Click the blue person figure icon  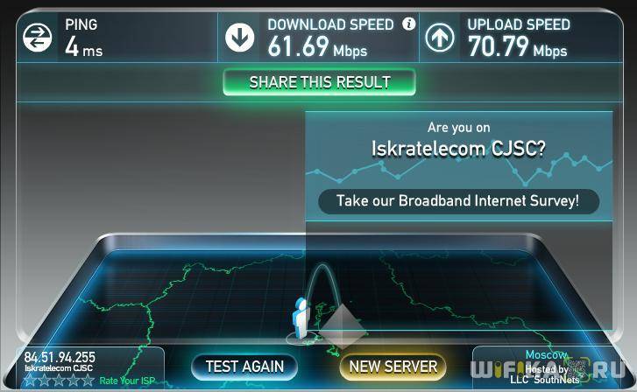point(301,318)
